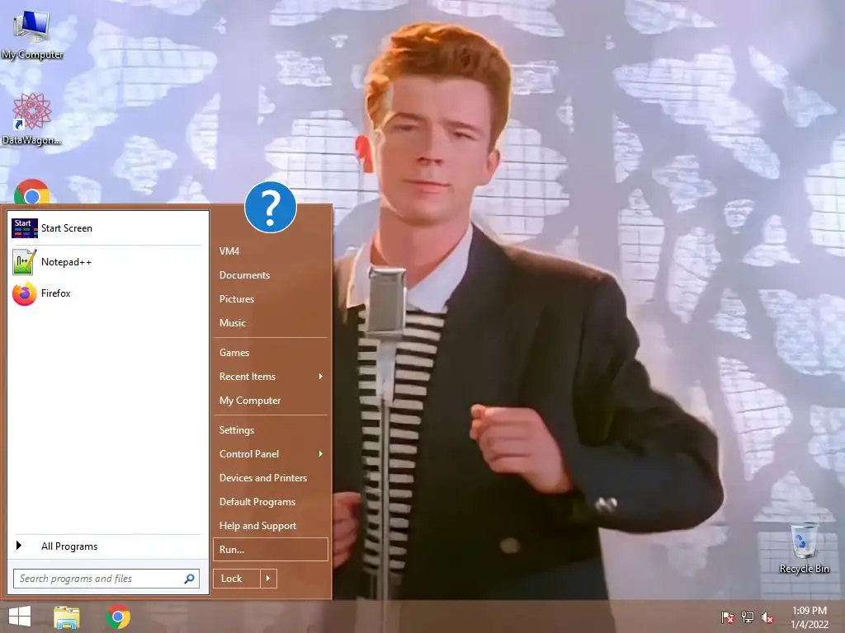Open Devices and Printers
This screenshot has width=845, height=633.
pos(271,478)
